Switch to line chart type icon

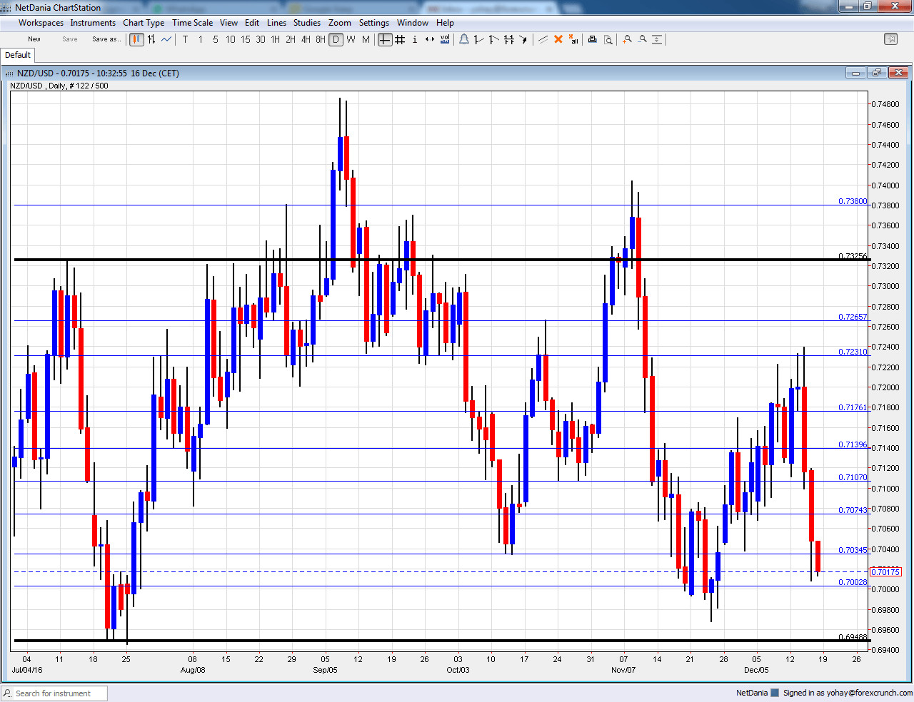click(x=166, y=39)
